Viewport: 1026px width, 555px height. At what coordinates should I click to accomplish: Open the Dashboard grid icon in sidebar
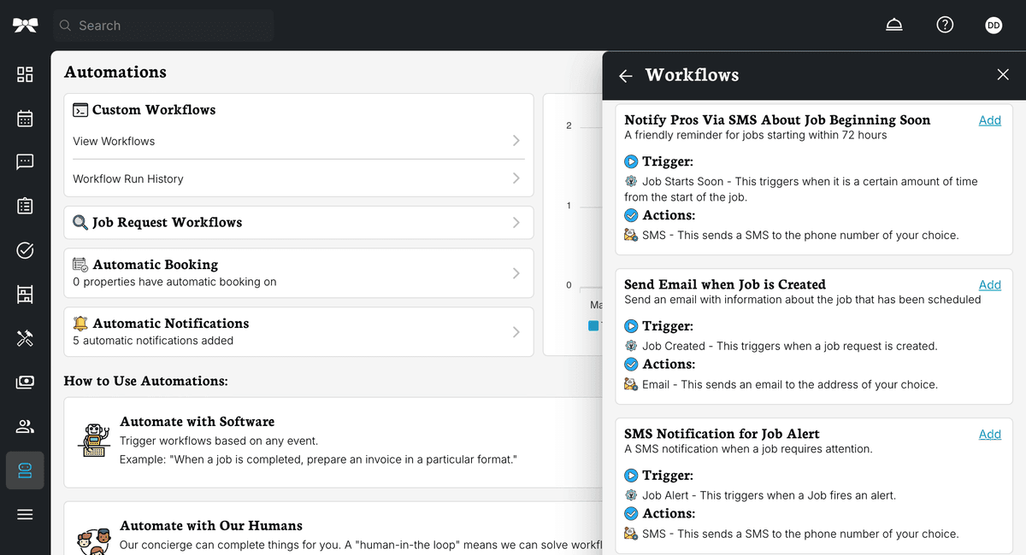click(x=25, y=74)
